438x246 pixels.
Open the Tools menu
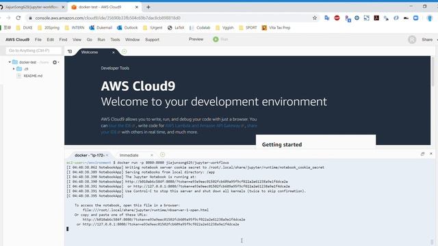pos(115,40)
